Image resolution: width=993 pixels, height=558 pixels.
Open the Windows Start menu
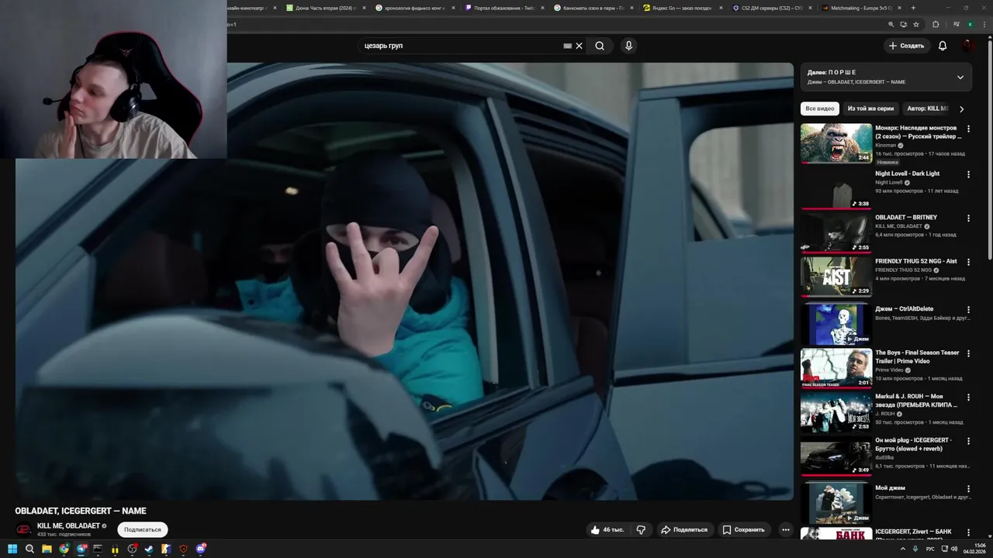pyautogui.click(x=12, y=549)
